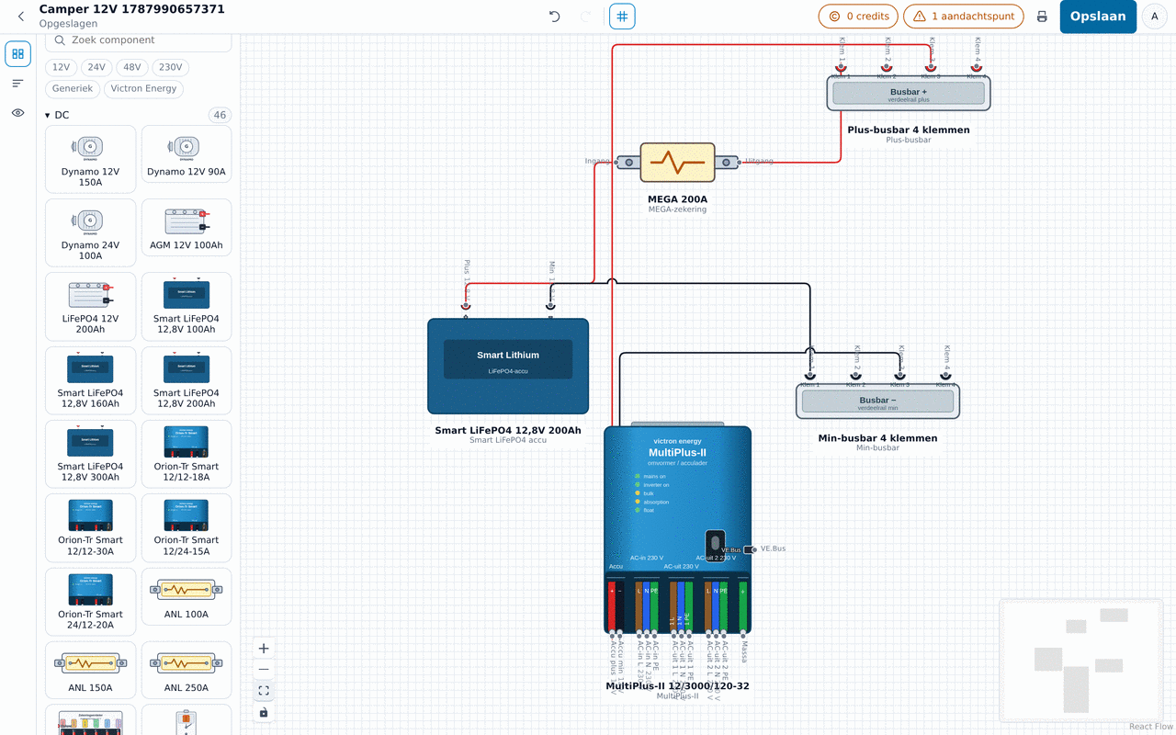
Task: Pick Smart LiFePO4 12,8V 160Ah
Action: tap(90, 380)
